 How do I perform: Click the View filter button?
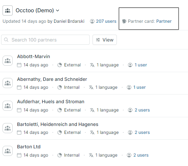(104, 40)
